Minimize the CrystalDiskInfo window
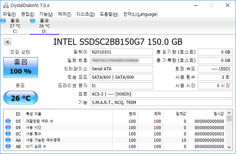The width and height of the screenshot is (236, 154). click(196, 5)
